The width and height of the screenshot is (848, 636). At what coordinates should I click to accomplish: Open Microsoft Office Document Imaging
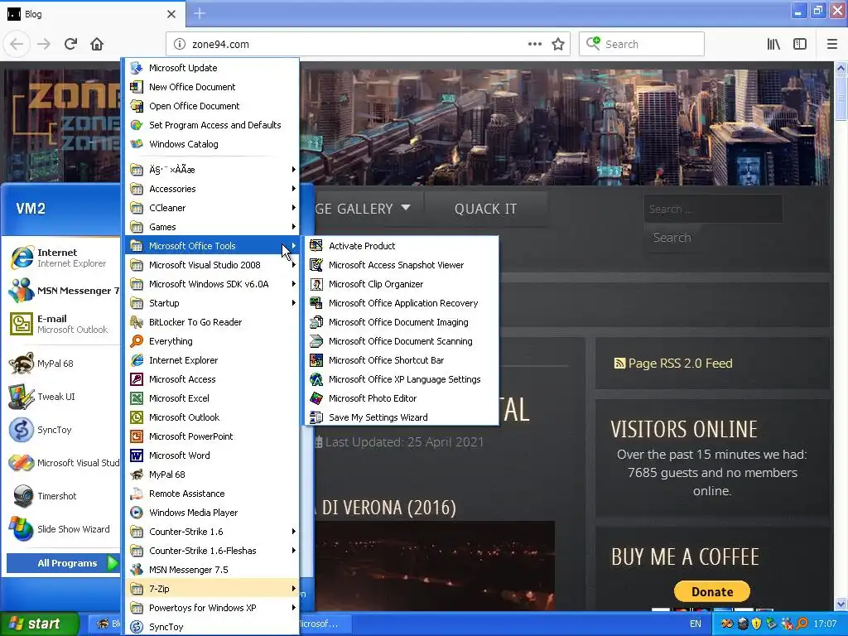[402, 322]
